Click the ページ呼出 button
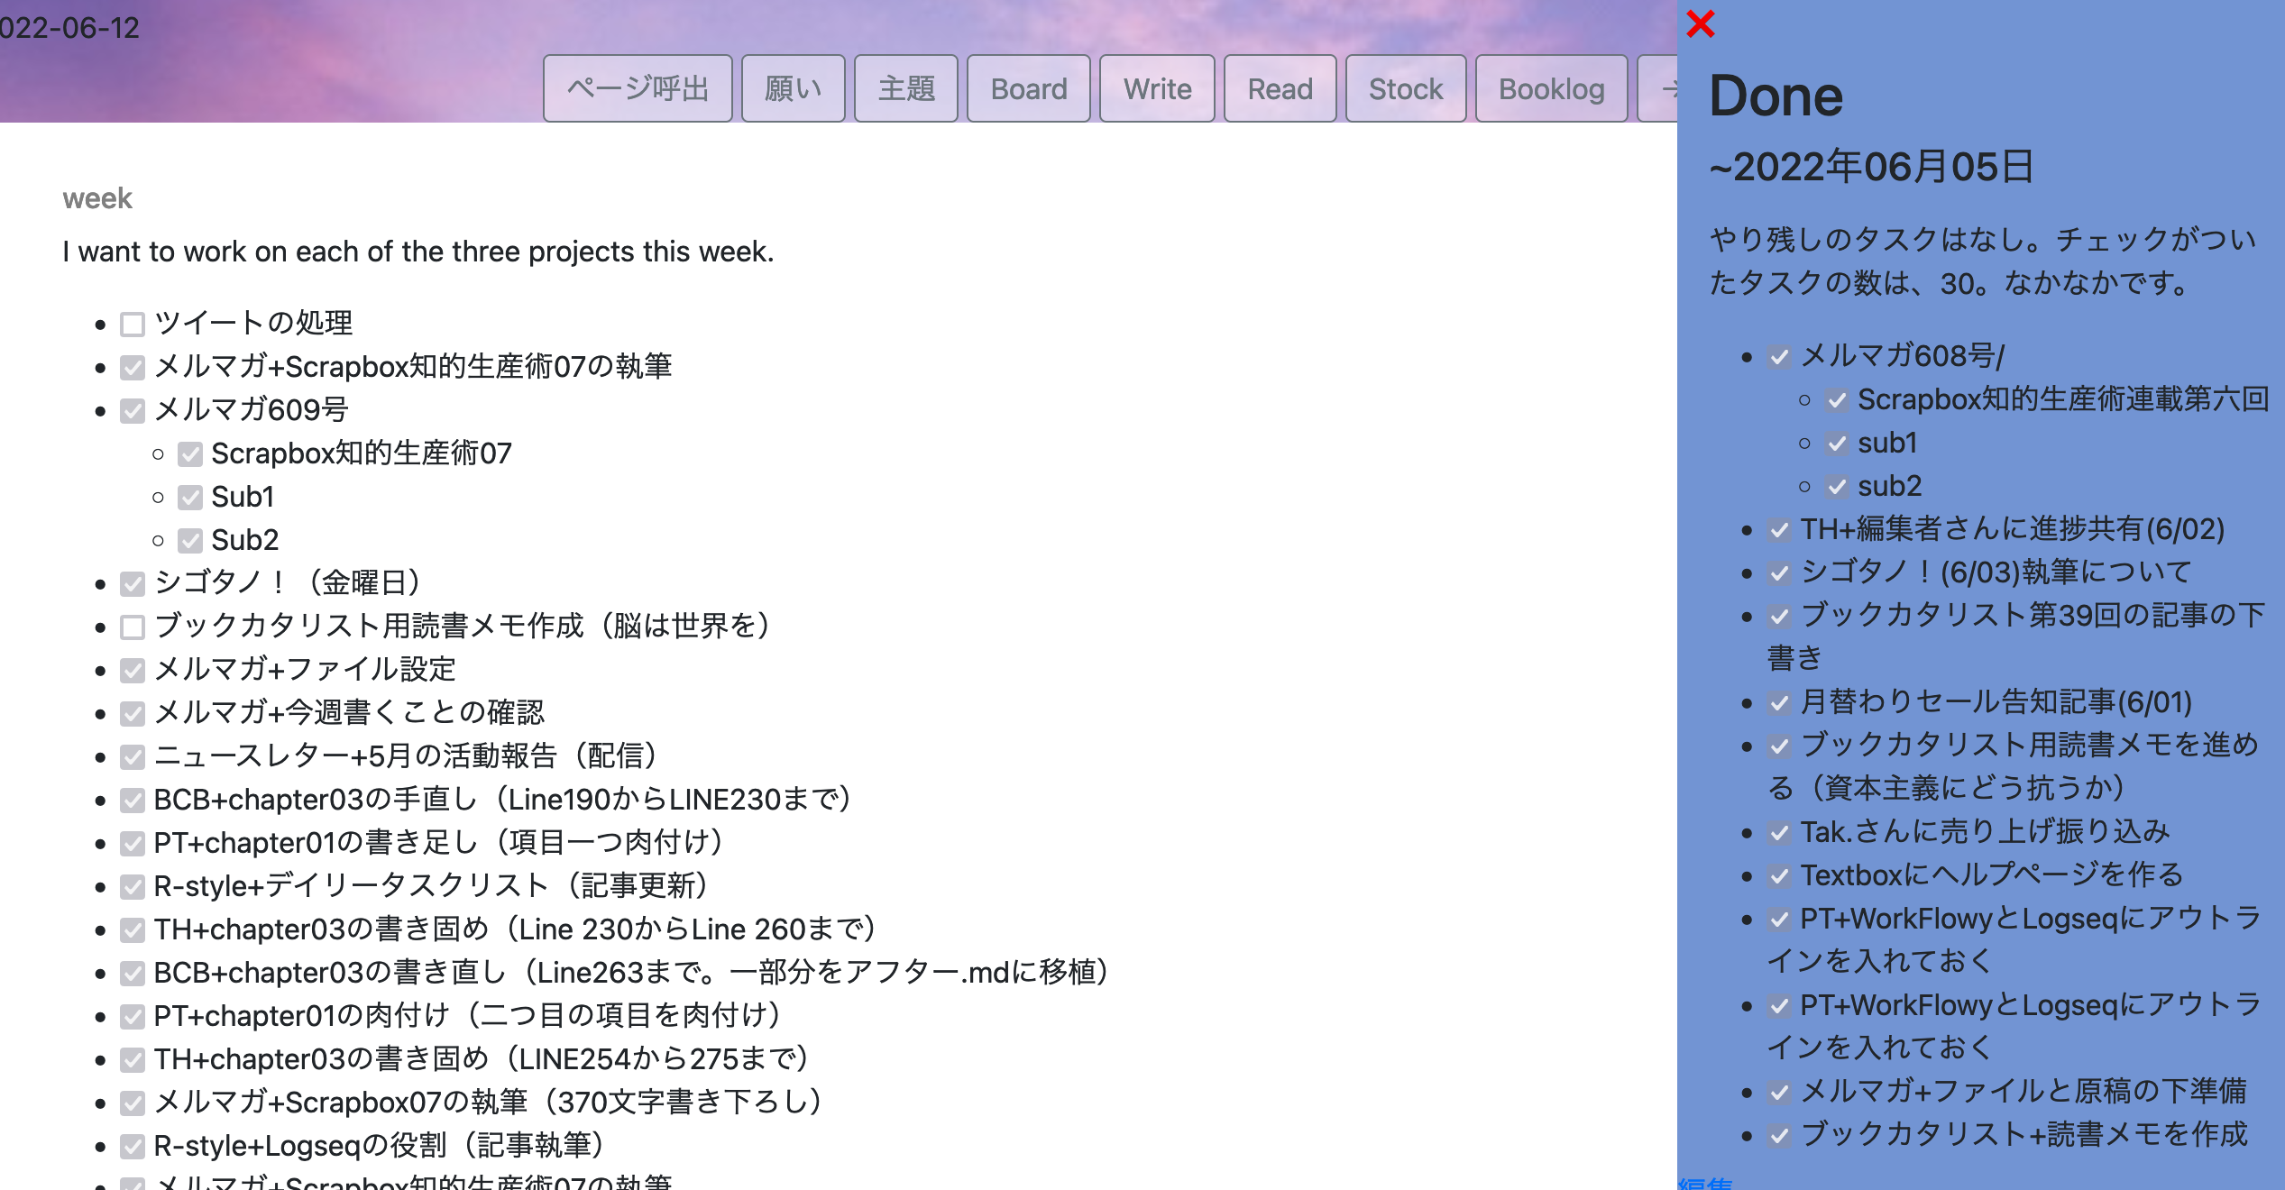 (638, 88)
